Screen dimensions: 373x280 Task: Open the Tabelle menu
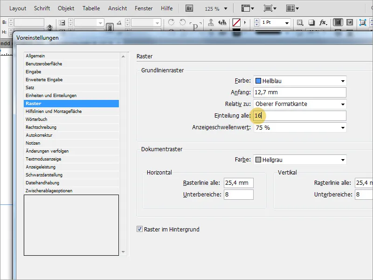point(91,8)
